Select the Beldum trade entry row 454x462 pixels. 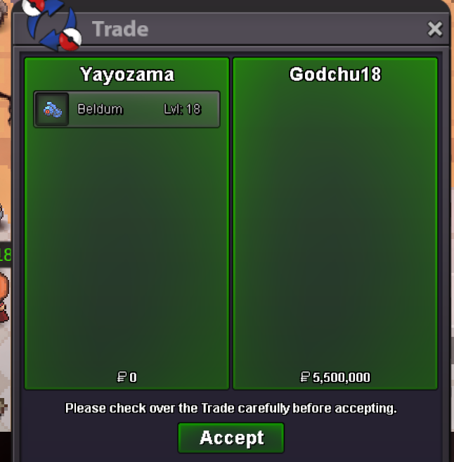[127, 109]
